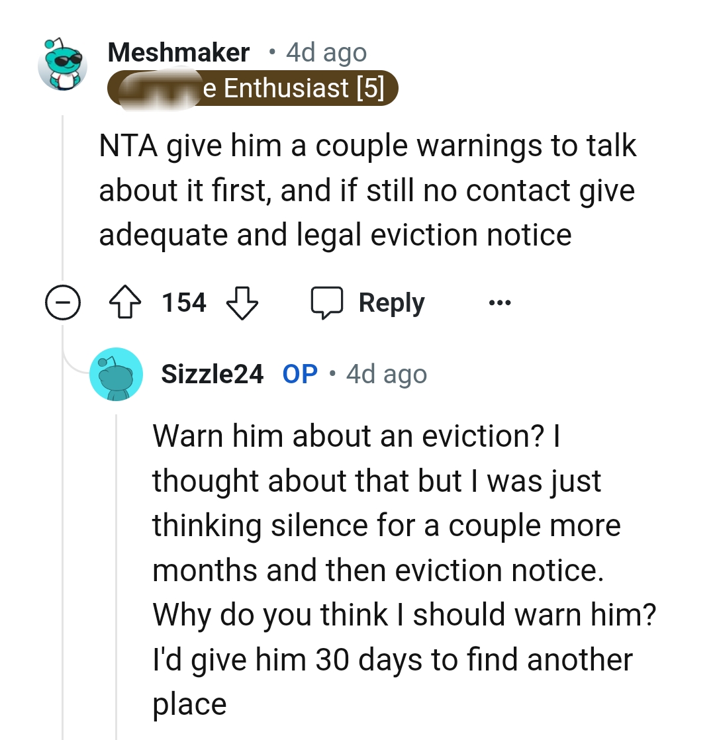The height and width of the screenshot is (740, 715).
Task: Click the 4d ago timestamp on Meshmaker's comment
Action: [325, 52]
